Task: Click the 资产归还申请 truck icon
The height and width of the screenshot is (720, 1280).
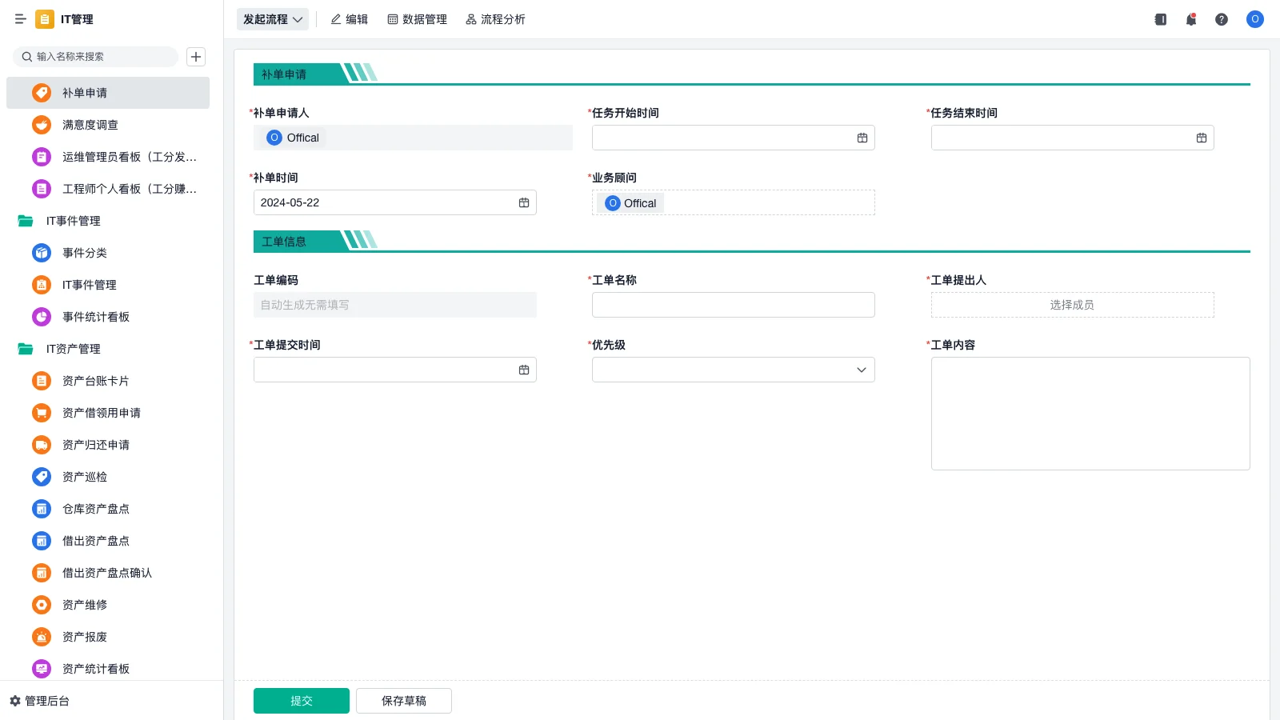Action: click(x=42, y=445)
